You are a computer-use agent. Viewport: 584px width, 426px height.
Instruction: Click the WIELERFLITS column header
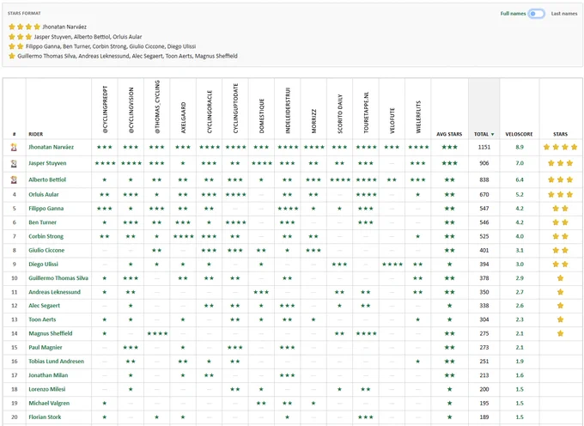pos(418,117)
